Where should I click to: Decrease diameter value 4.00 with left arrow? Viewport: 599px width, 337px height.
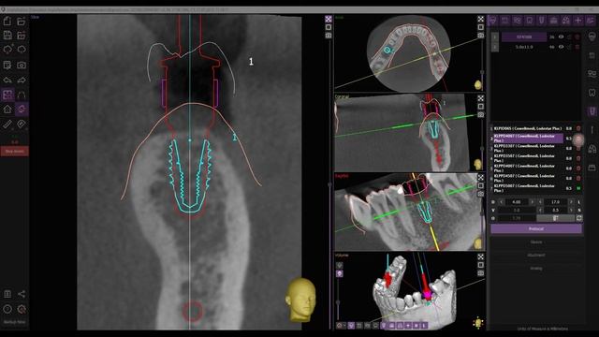(x=502, y=202)
